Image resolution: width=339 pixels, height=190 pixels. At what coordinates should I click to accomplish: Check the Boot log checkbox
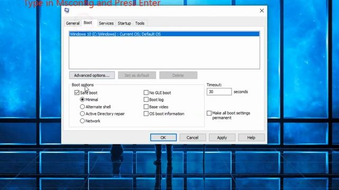click(146, 100)
